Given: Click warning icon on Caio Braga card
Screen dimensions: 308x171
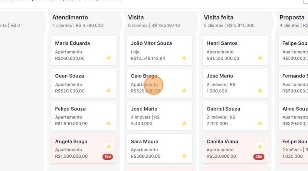Looking at the screenshot, I should pyautogui.click(x=184, y=90).
